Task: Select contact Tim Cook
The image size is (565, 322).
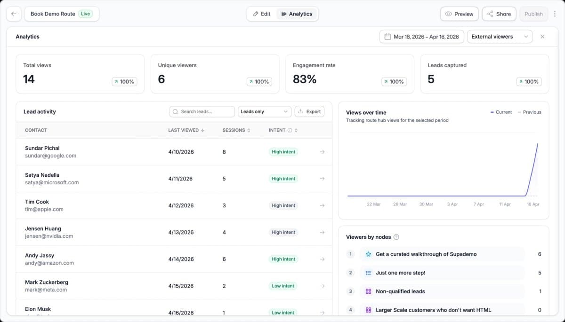Action: 37,202
